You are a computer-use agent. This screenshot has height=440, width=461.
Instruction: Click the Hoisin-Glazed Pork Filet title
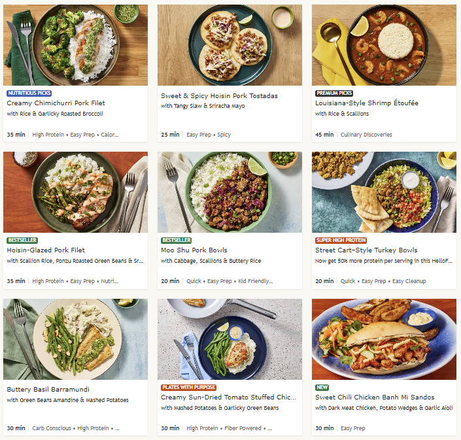(46, 250)
